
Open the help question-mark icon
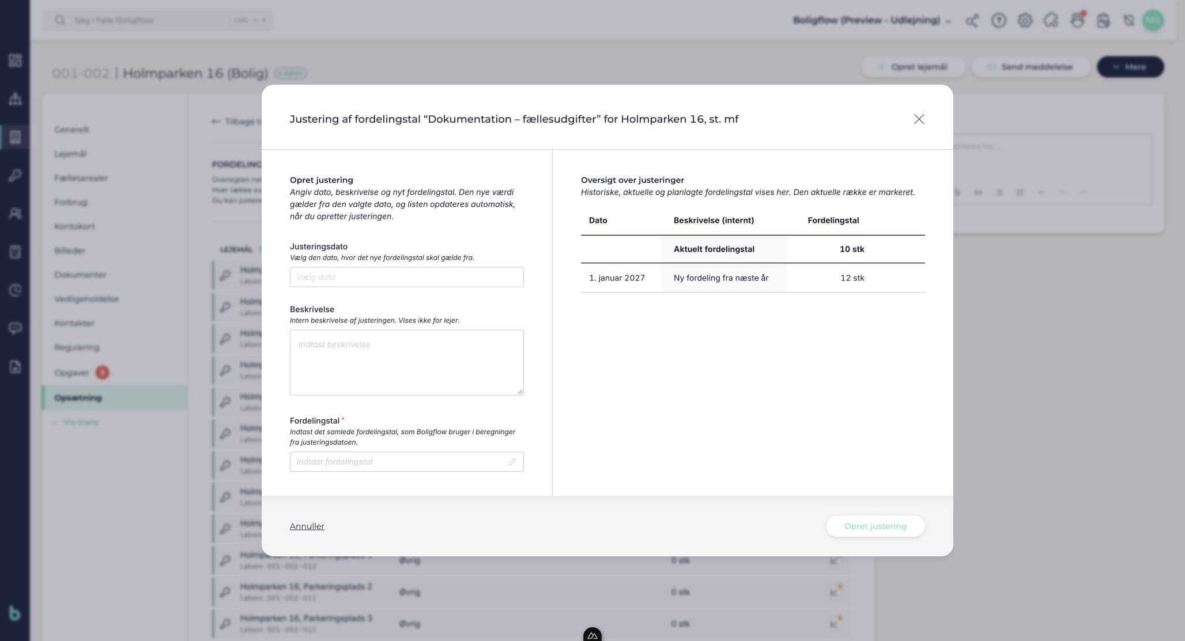pos(998,21)
